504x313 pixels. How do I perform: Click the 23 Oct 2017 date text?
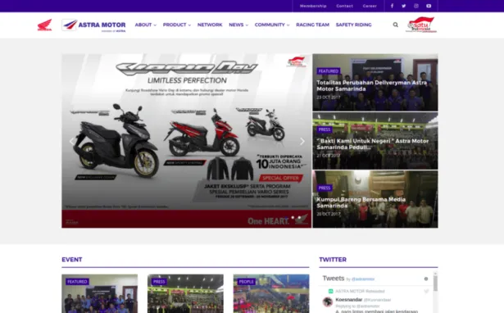(x=328, y=97)
